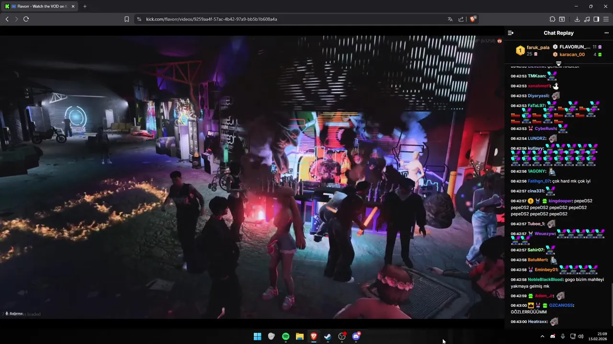
Task: Open the Chat Replay three-dot options
Action: pos(606,33)
